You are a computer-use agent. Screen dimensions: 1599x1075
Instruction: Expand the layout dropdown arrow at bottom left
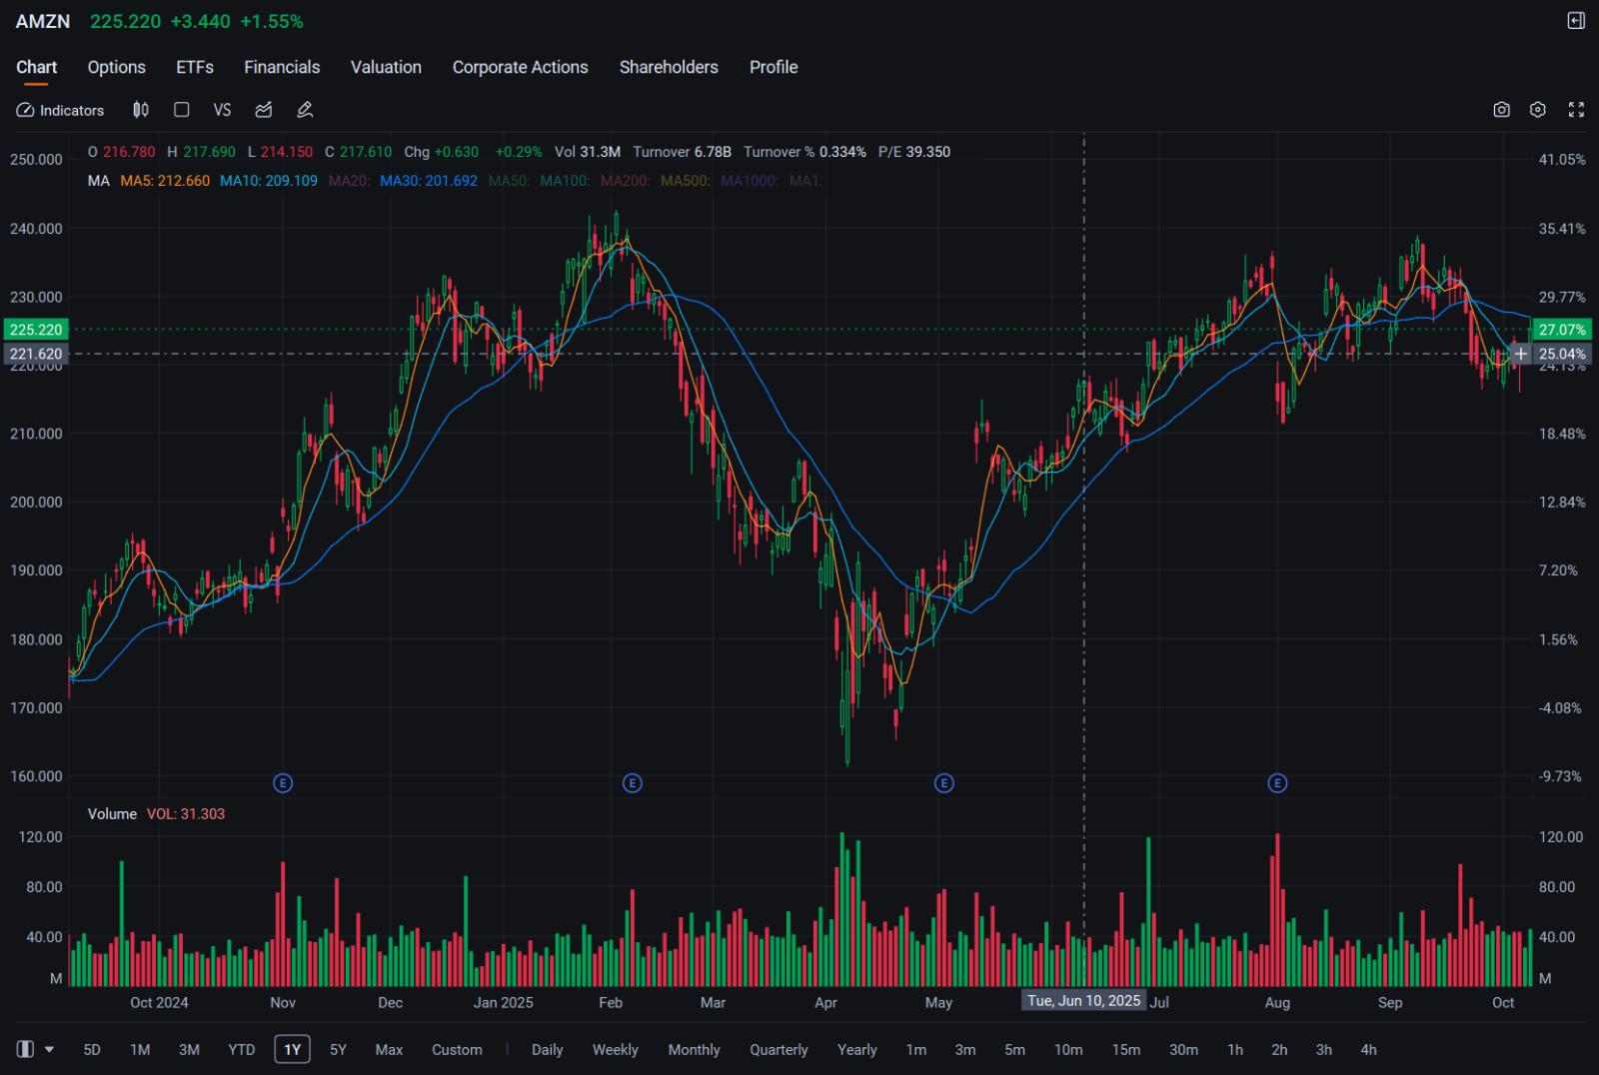click(x=49, y=1050)
